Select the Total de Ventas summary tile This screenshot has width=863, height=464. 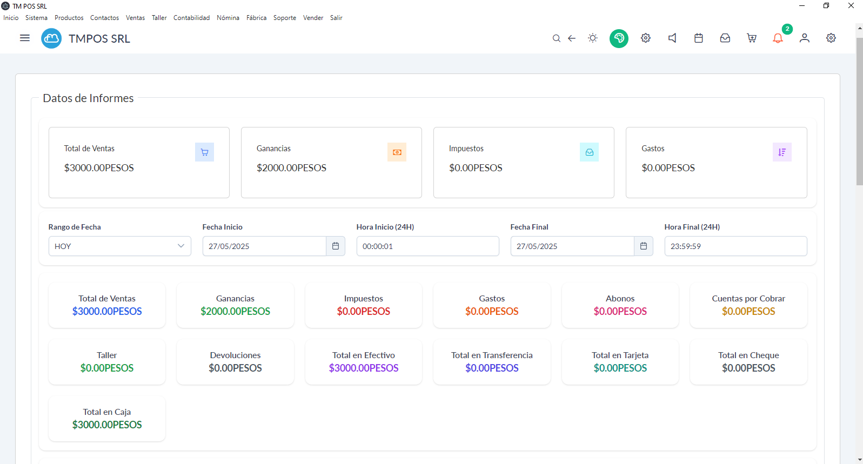(107, 305)
